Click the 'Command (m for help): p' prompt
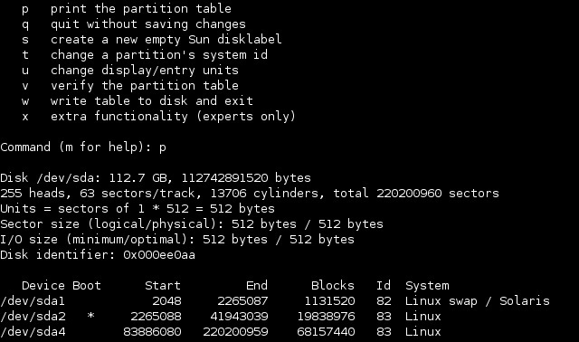 point(83,147)
